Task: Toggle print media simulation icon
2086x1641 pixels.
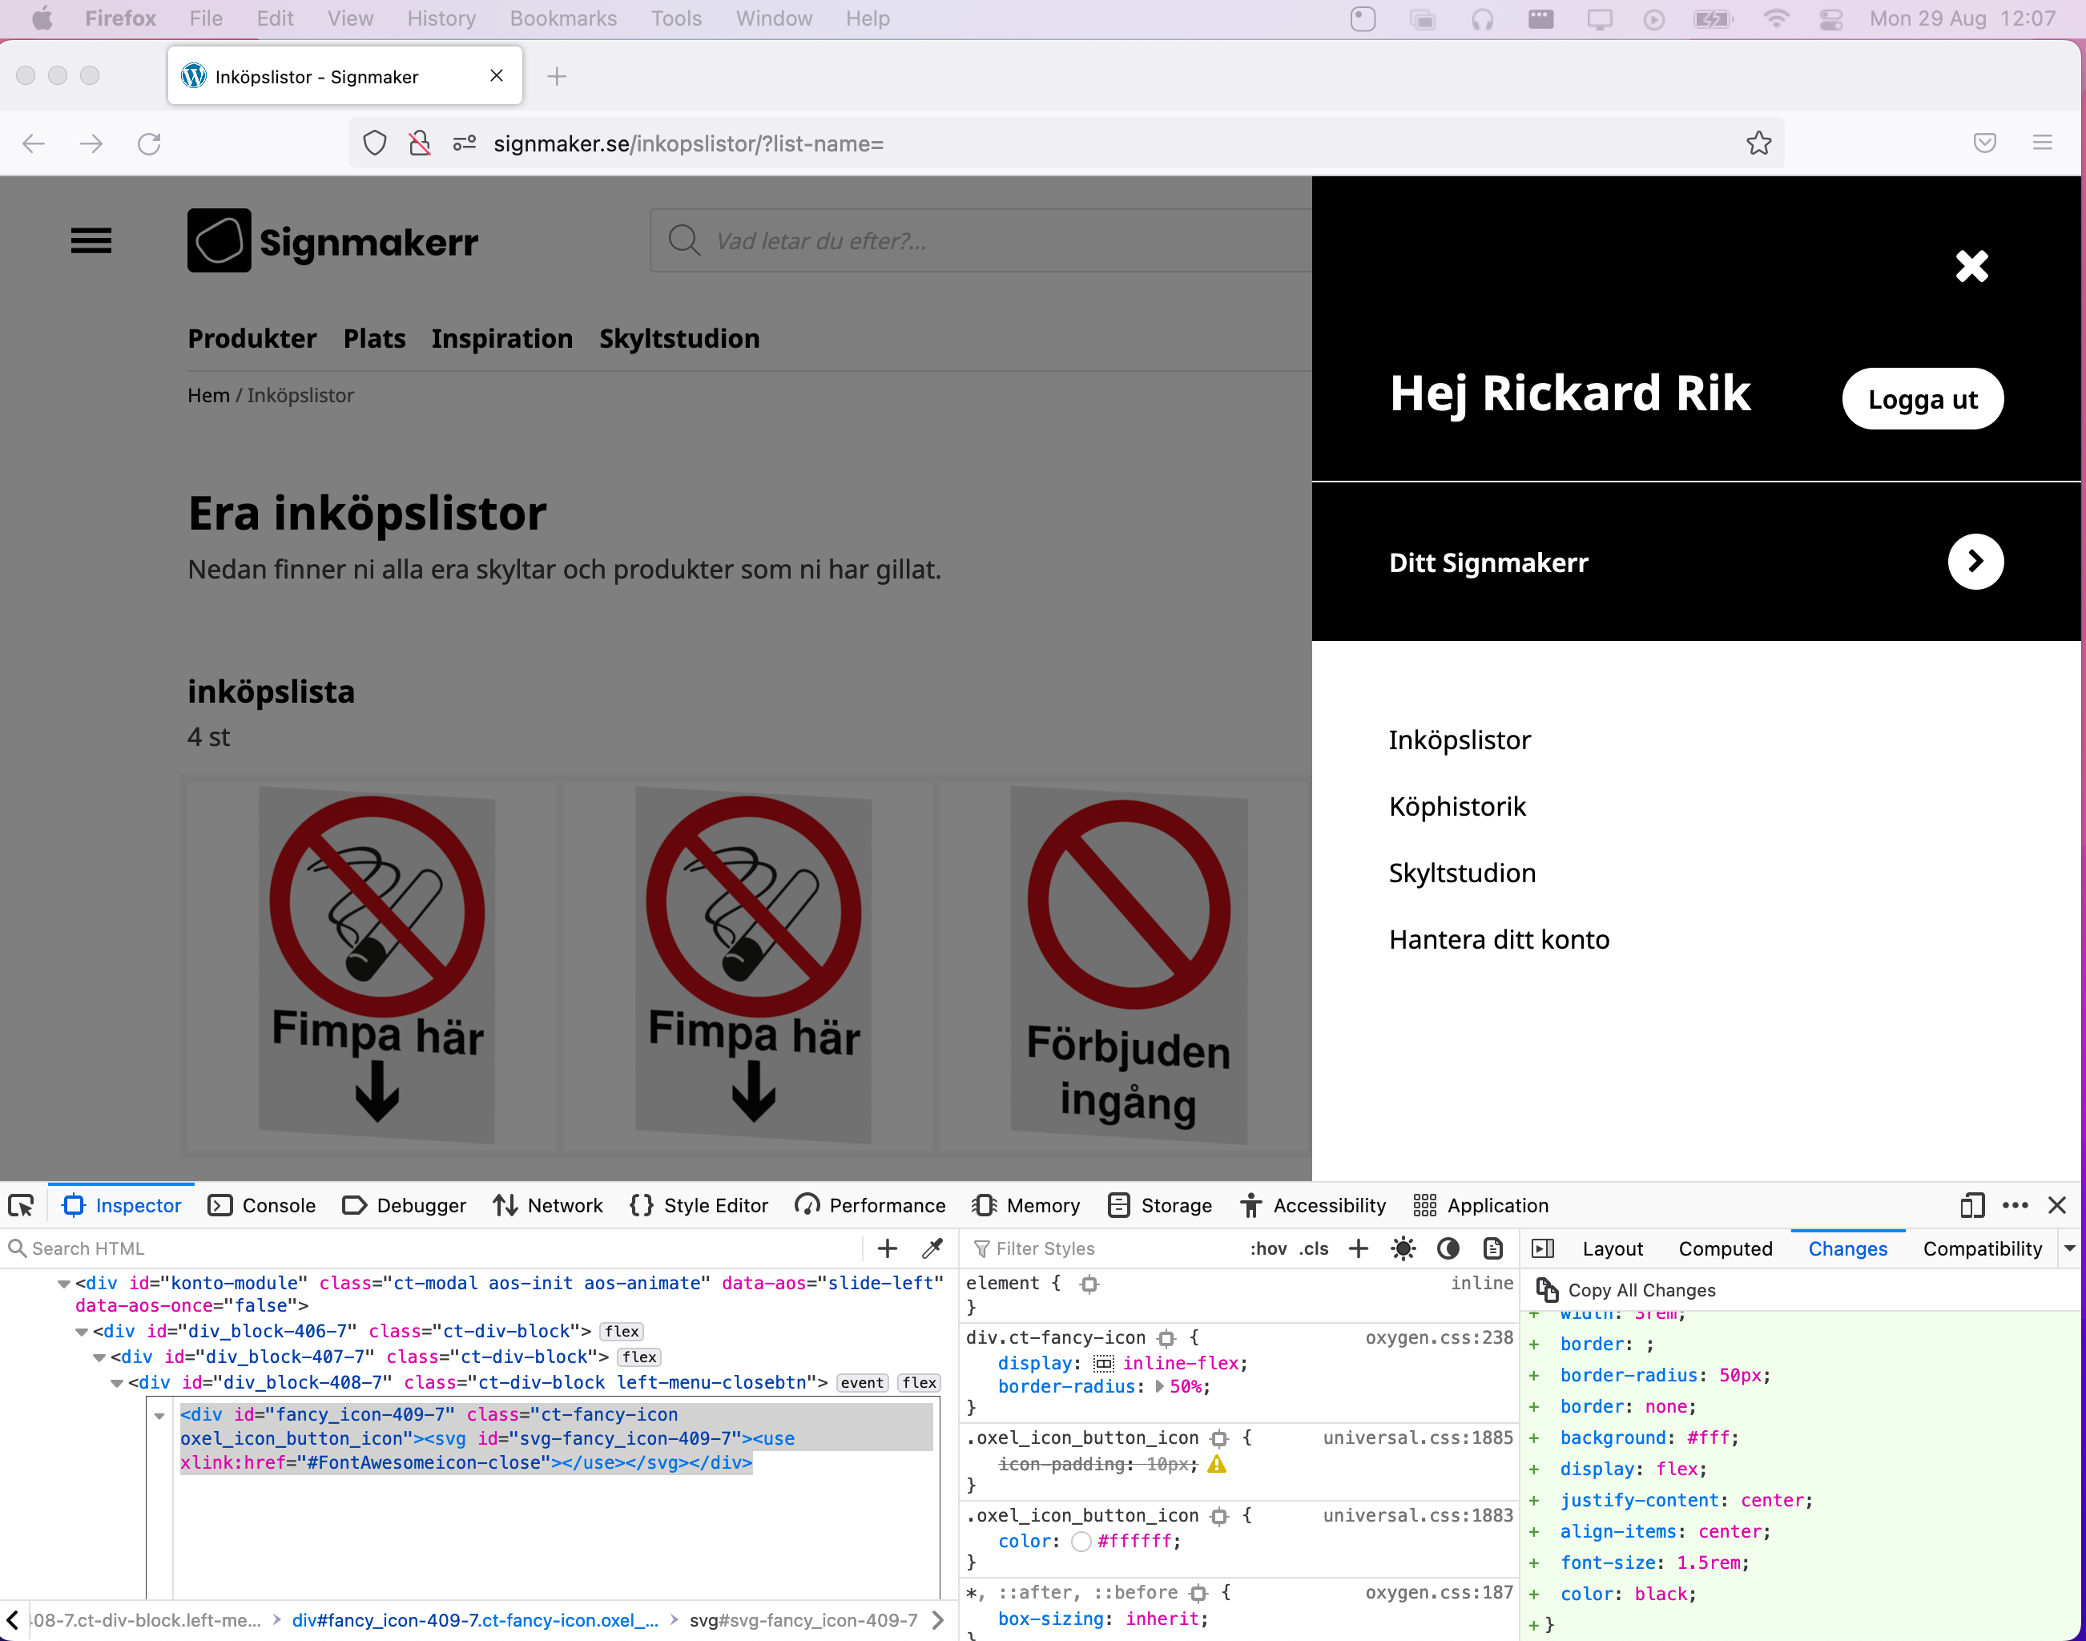Action: [x=1492, y=1248]
